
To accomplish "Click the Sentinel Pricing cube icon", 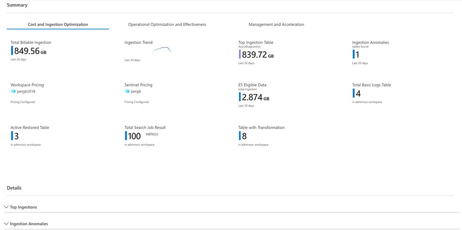I will tap(127, 91).
